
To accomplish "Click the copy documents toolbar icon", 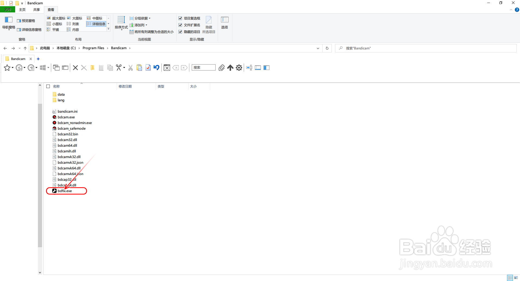I will coord(110,68).
